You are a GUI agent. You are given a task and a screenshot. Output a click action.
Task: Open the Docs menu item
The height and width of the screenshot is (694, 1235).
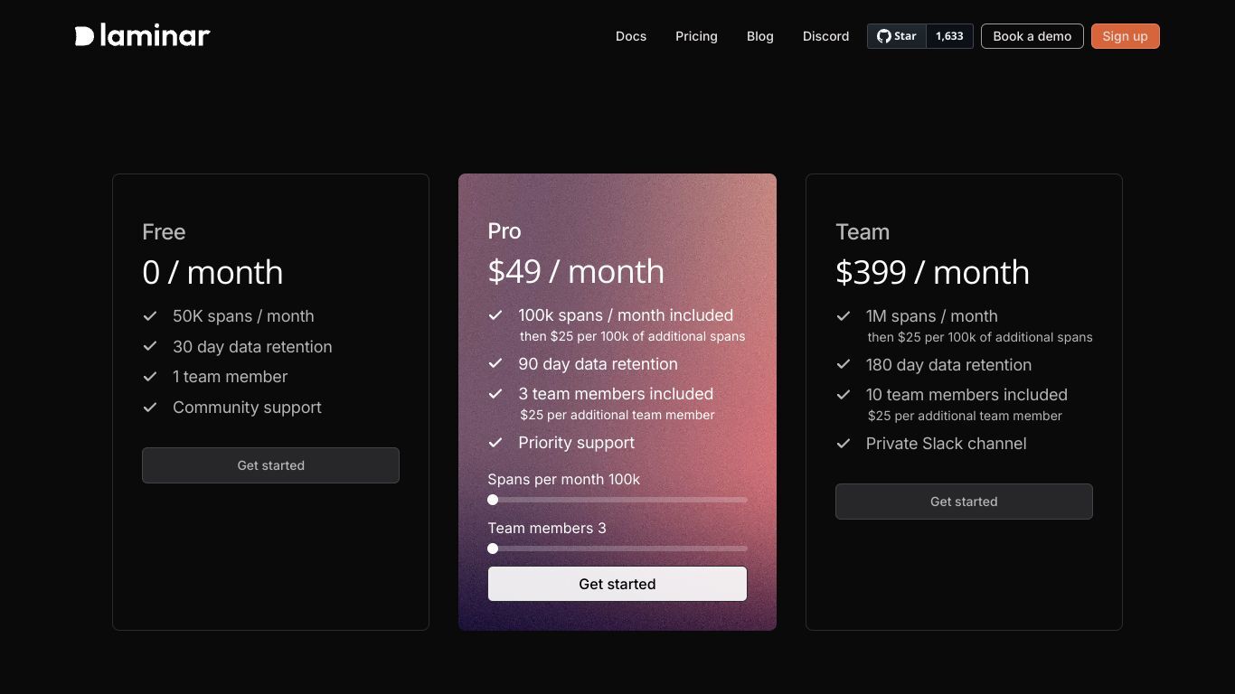pos(631,36)
